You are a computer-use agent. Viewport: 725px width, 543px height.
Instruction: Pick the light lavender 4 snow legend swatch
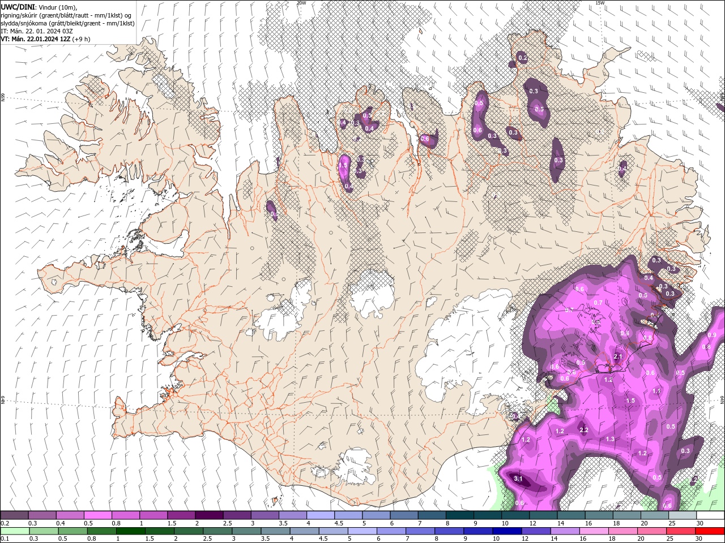coord(321,515)
